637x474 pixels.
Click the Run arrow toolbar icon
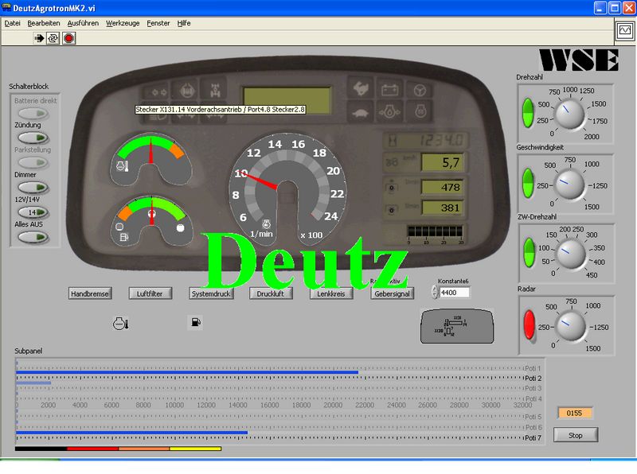click(x=39, y=38)
